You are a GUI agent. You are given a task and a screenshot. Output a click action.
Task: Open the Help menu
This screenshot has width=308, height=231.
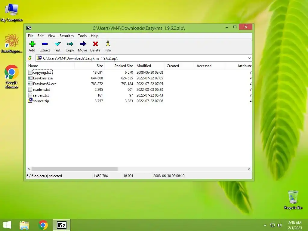94,36
